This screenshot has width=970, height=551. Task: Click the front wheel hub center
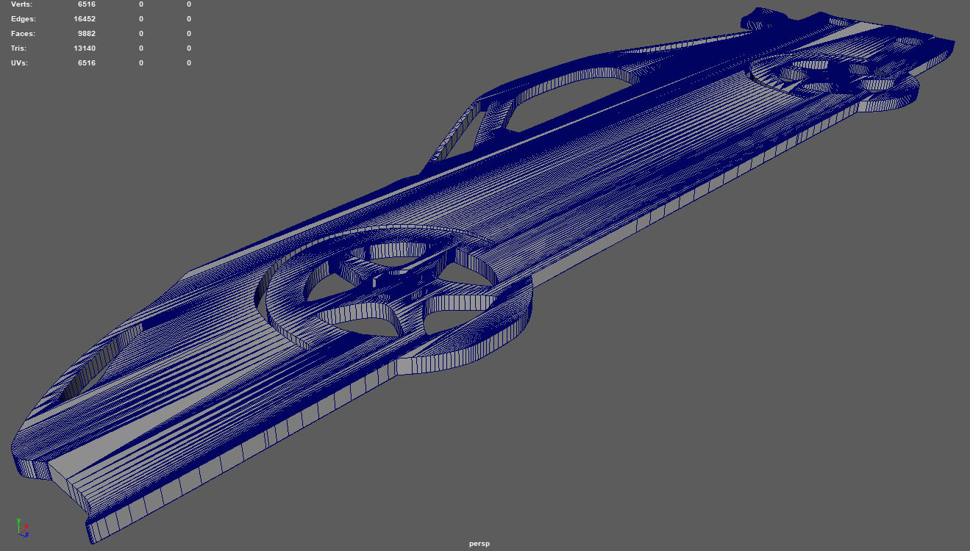[x=390, y=281]
